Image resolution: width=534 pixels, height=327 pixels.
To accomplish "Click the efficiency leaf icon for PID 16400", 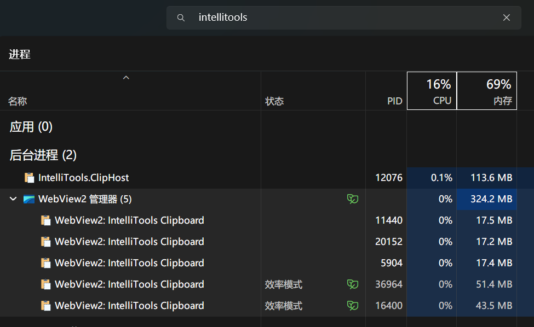I will click(353, 306).
